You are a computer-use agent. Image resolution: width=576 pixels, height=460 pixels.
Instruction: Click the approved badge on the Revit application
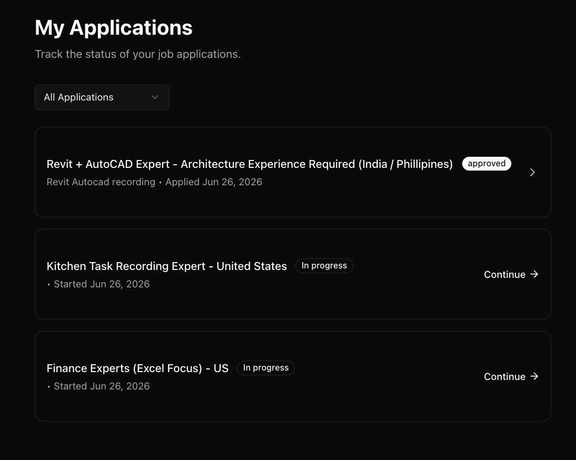(486, 164)
